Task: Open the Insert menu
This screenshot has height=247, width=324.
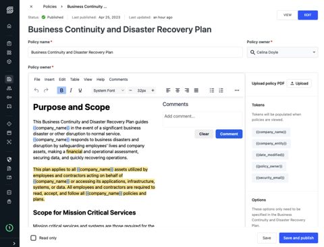Action: point(49,80)
